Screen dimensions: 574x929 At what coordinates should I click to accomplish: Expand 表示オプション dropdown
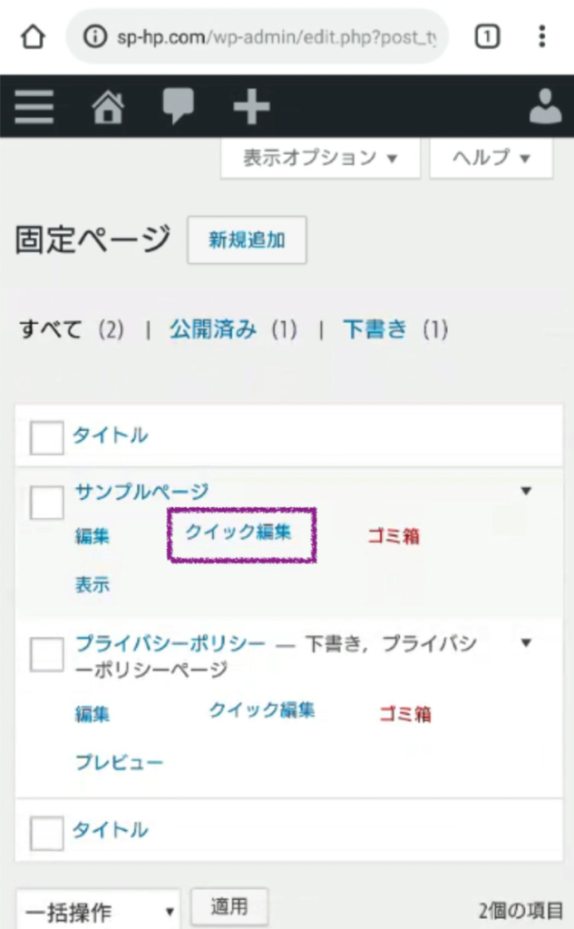[320, 158]
